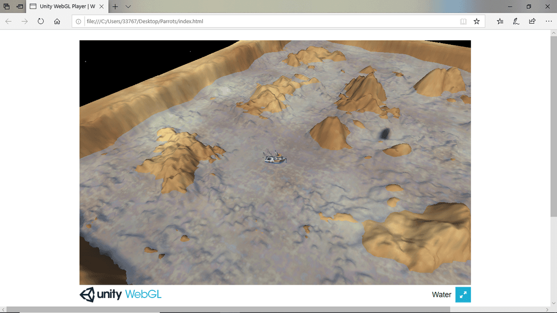Viewport: 557px width, 313px height.
Task: Click the forward navigation arrow
Action: point(24,22)
